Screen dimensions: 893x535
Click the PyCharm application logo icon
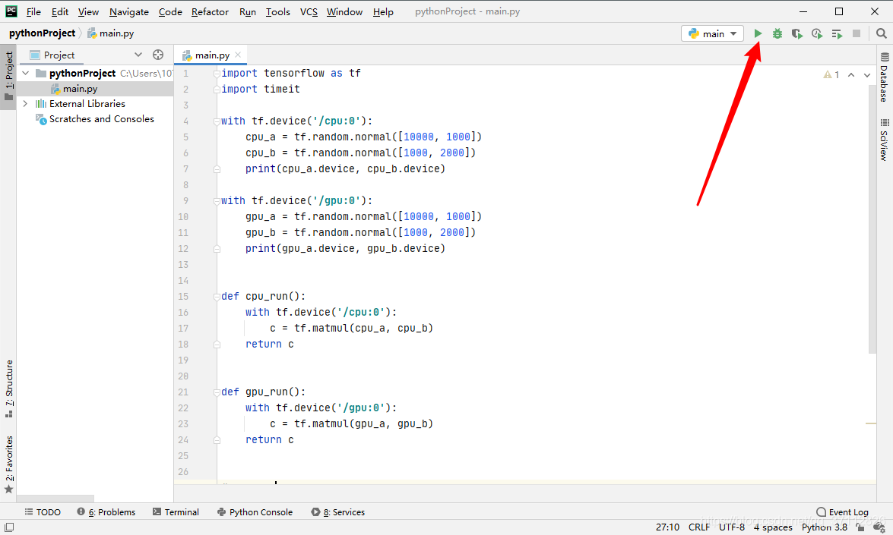point(11,11)
